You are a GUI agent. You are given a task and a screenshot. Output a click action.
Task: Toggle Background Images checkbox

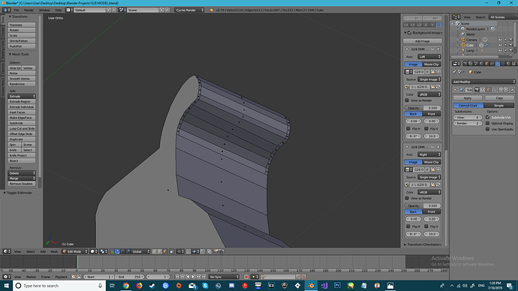410,33
